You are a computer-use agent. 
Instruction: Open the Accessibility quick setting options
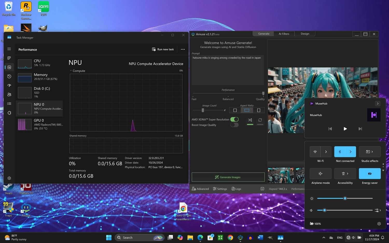(345, 173)
